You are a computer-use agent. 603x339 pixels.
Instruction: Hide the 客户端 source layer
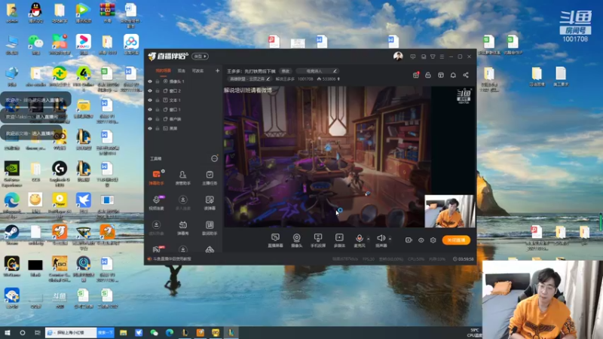click(x=150, y=119)
